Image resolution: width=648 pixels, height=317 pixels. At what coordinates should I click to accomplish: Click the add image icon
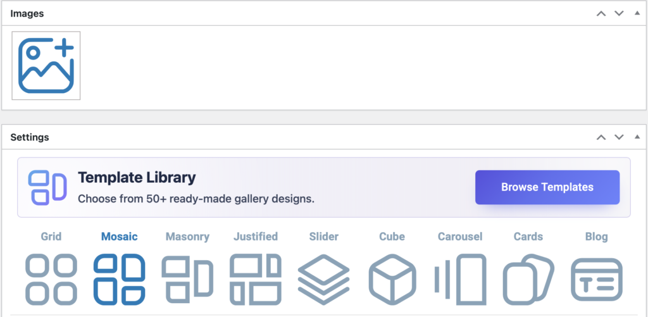46,65
